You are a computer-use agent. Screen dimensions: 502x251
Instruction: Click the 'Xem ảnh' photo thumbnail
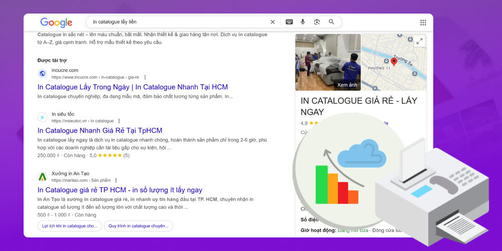pos(328,62)
